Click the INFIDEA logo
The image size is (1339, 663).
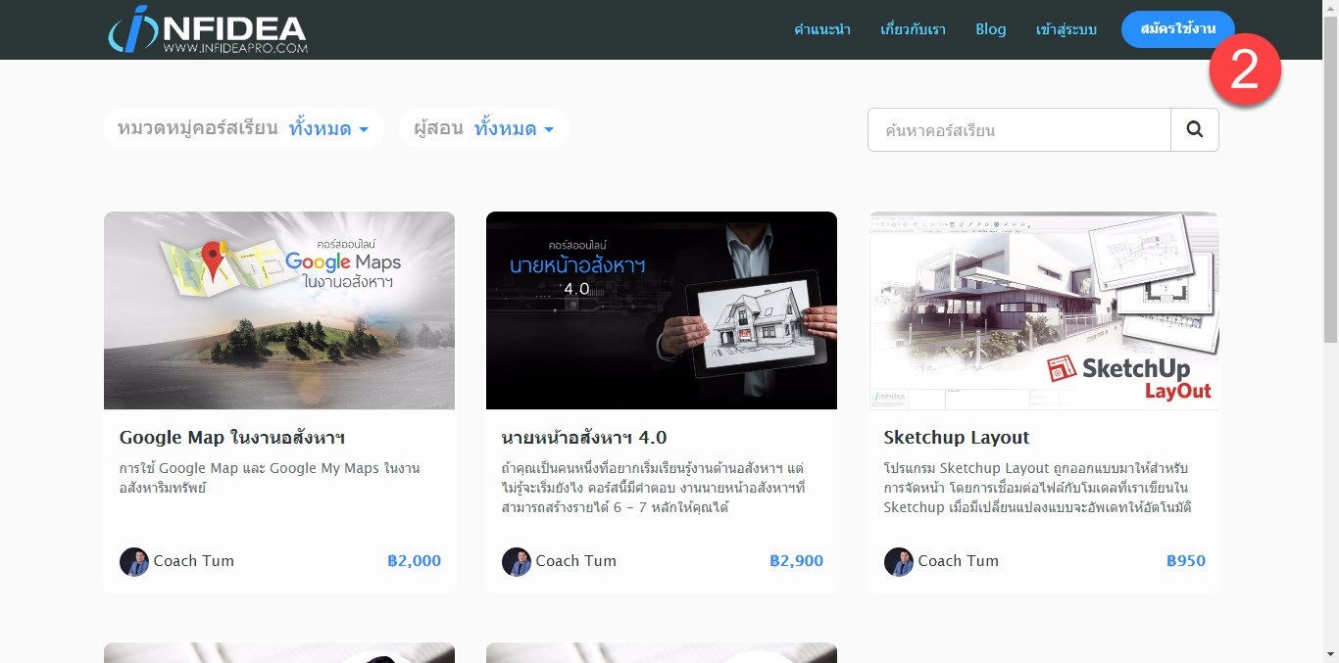point(208,29)
